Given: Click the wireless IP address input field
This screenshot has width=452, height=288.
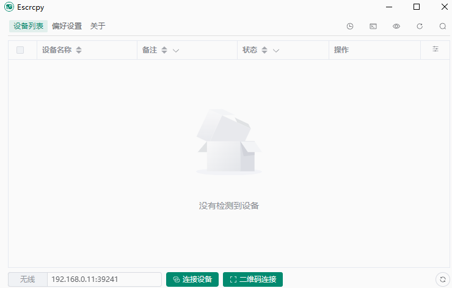Looking at the screenshot, I should (x=104, y=279).
